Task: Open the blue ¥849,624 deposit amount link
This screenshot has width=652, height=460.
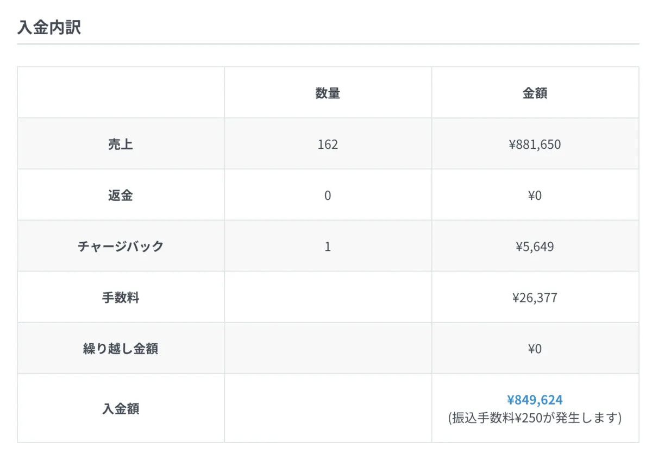Action: click(x=535, y=400)
